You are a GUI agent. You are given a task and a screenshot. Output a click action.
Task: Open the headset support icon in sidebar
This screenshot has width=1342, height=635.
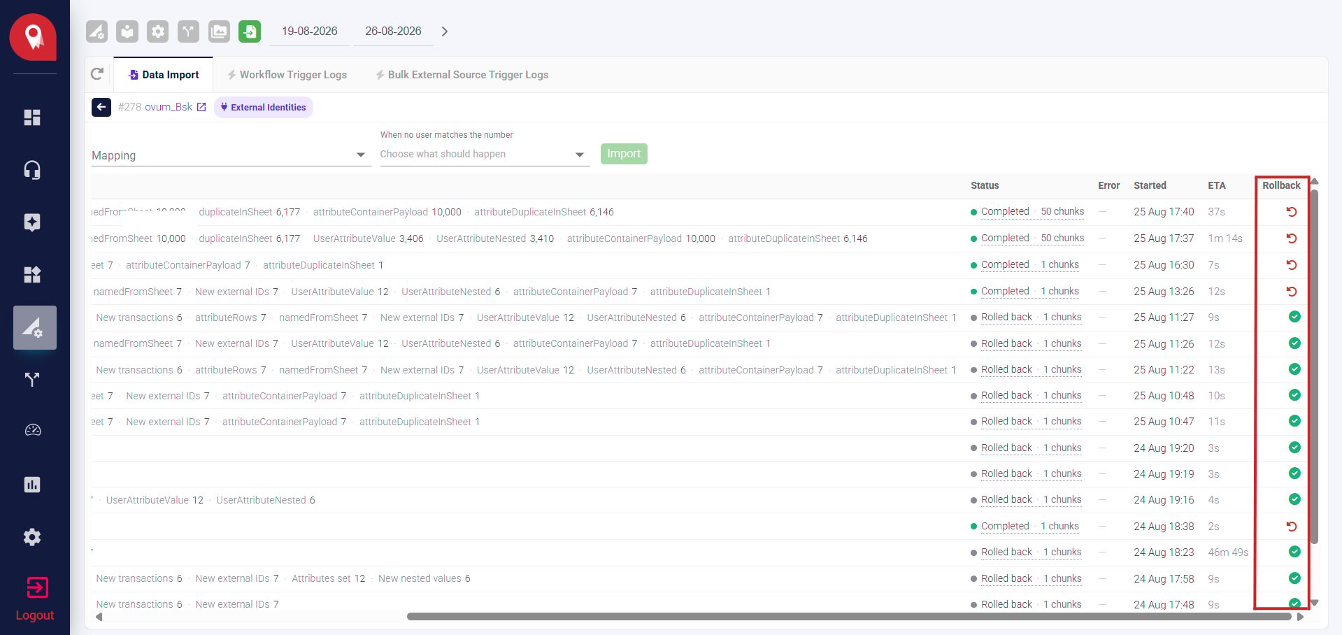32,170
